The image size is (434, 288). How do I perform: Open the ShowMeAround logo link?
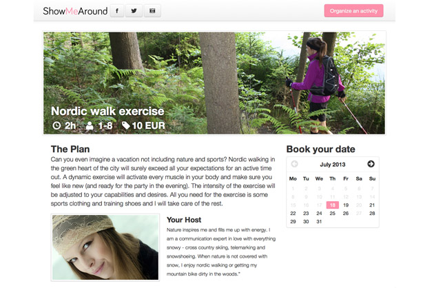(x=75, y=11)
